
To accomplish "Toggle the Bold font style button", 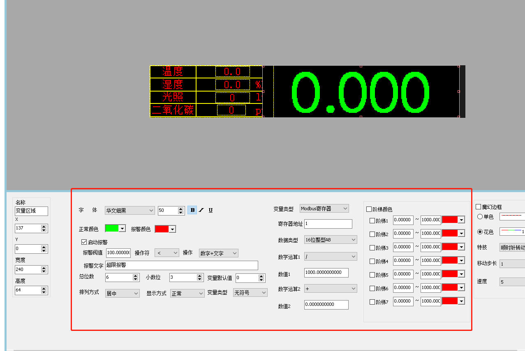I will coord(192,210).
